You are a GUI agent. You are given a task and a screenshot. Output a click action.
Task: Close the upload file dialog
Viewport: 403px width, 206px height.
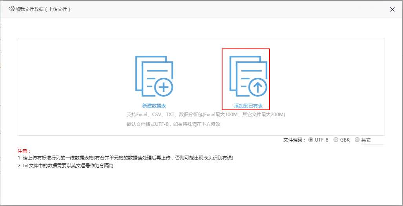tap(392, 10)
